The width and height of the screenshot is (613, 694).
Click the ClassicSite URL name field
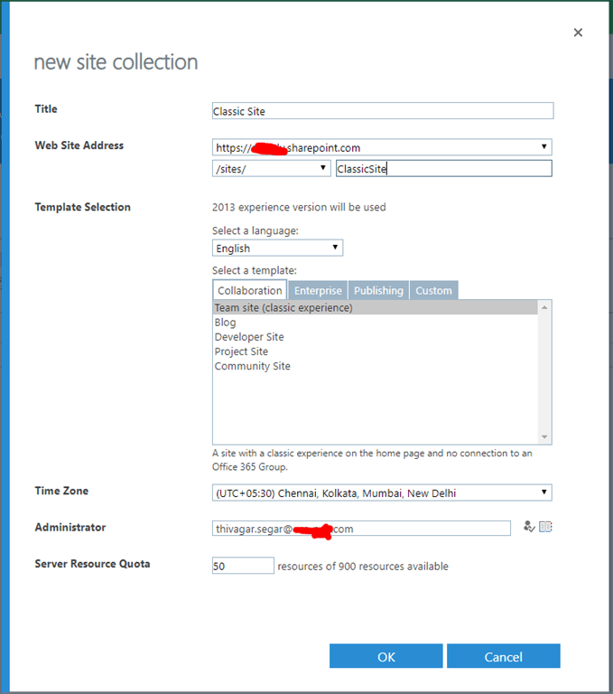pyautogui.click(x=444, y=168)
